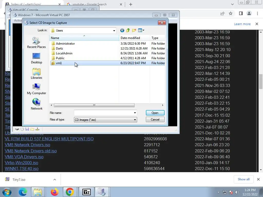Open Chrome profile avatar menu
This screenshot has width=263, height=197.
(249, 13)
